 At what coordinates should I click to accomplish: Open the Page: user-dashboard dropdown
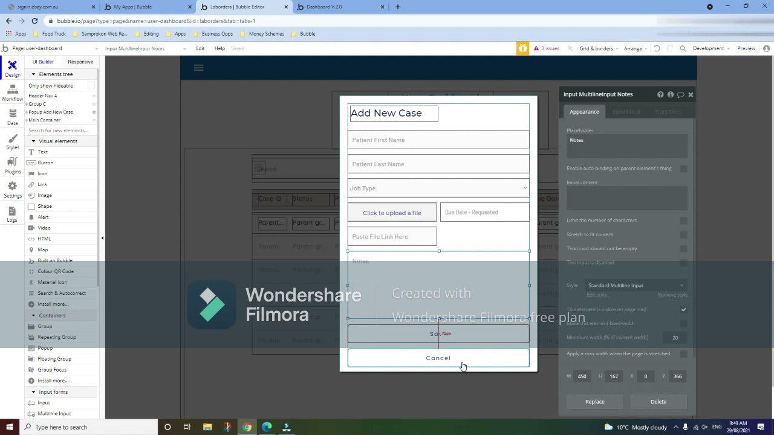54,48
